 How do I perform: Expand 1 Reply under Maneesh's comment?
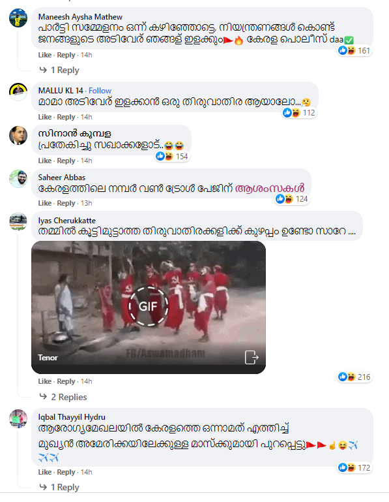pos(59,70)
